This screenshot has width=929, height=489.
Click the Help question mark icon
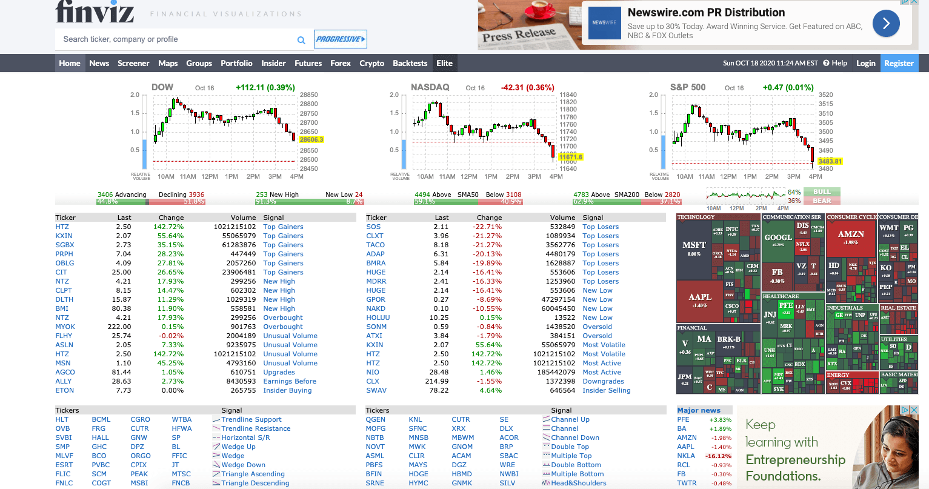pyautogui.click(x=826, y=63)
